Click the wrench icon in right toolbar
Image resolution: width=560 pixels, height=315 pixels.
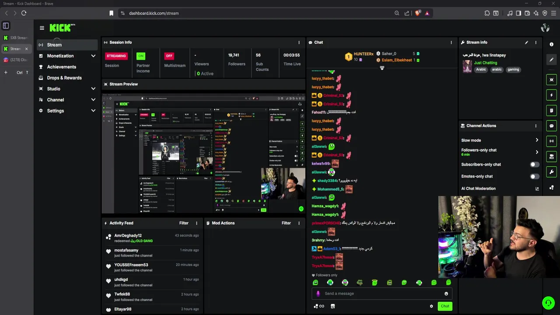coord(551,171)
